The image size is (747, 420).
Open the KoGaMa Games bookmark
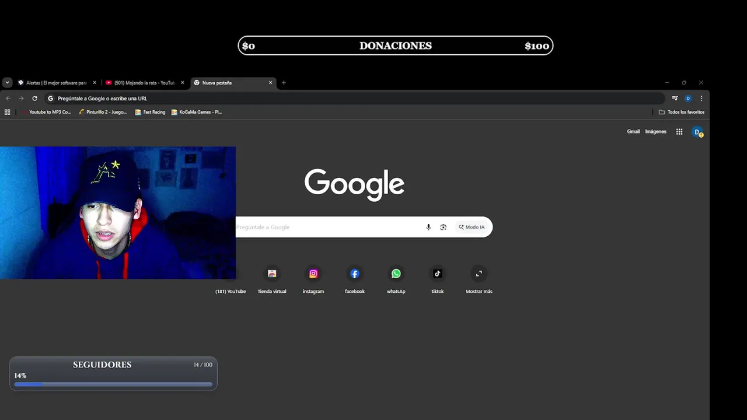(x=197, y=112)
